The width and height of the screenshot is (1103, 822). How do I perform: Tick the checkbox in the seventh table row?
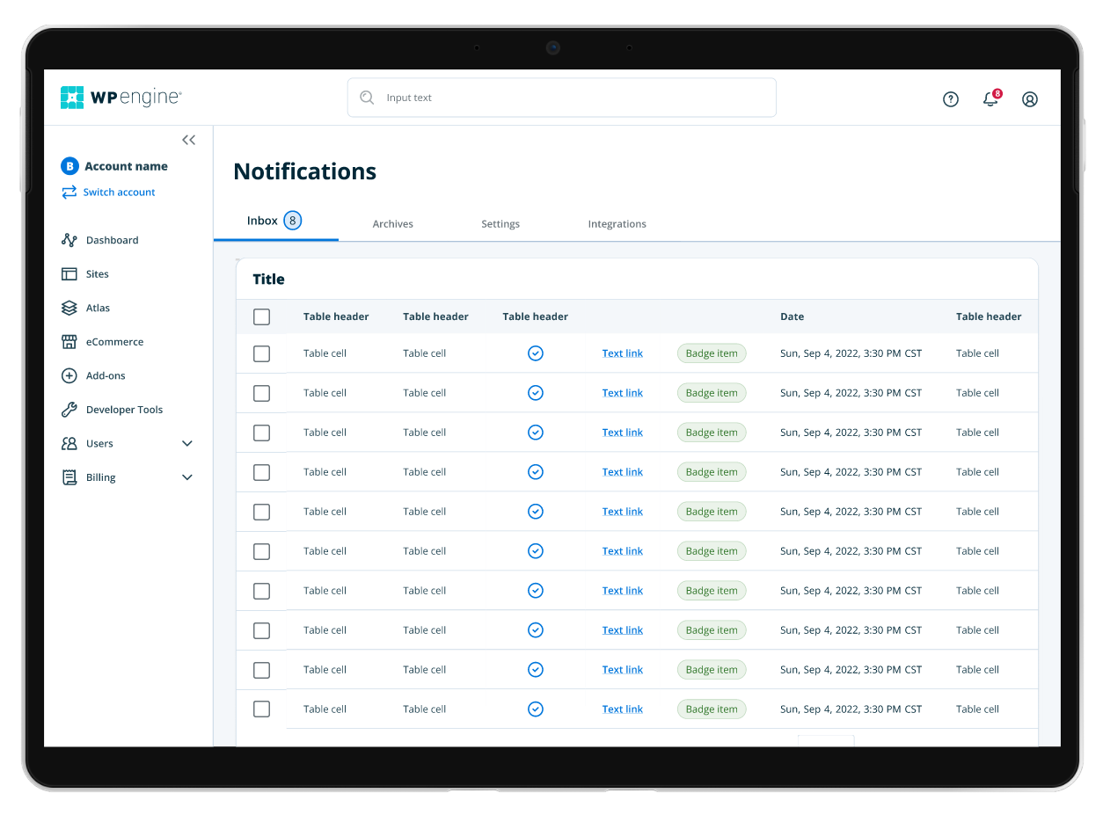pyautogui.click(x=261, y=592)
